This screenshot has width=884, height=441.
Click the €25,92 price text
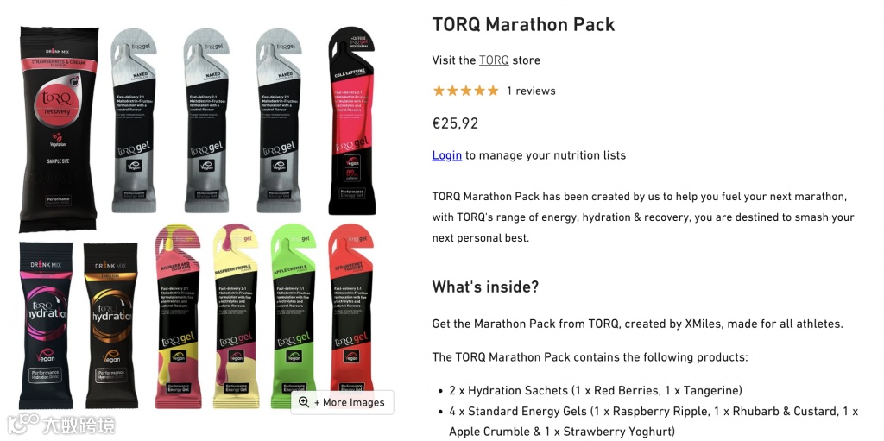455,123
